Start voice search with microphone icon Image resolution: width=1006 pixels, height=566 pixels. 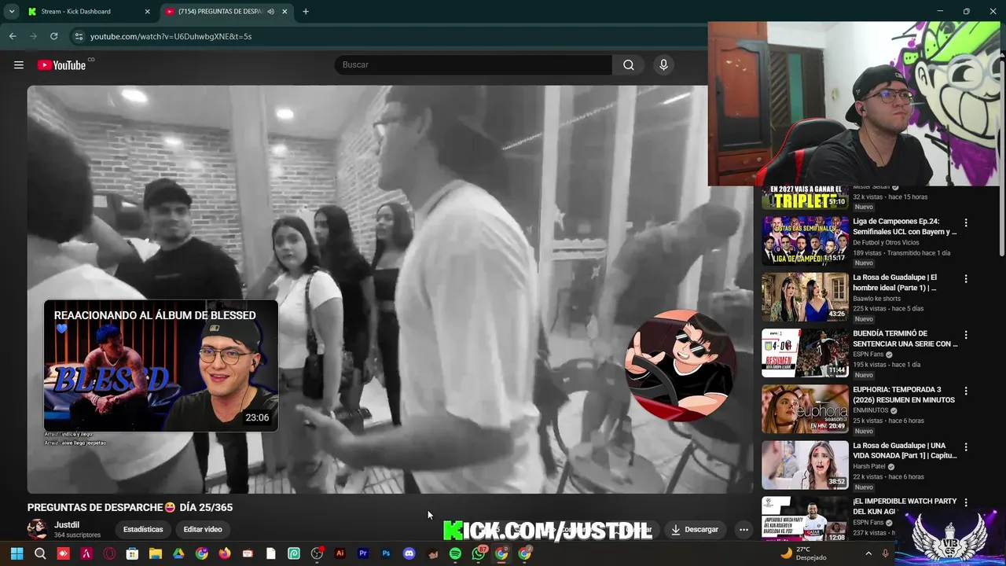pyautogui.click(x=663, y=65)
